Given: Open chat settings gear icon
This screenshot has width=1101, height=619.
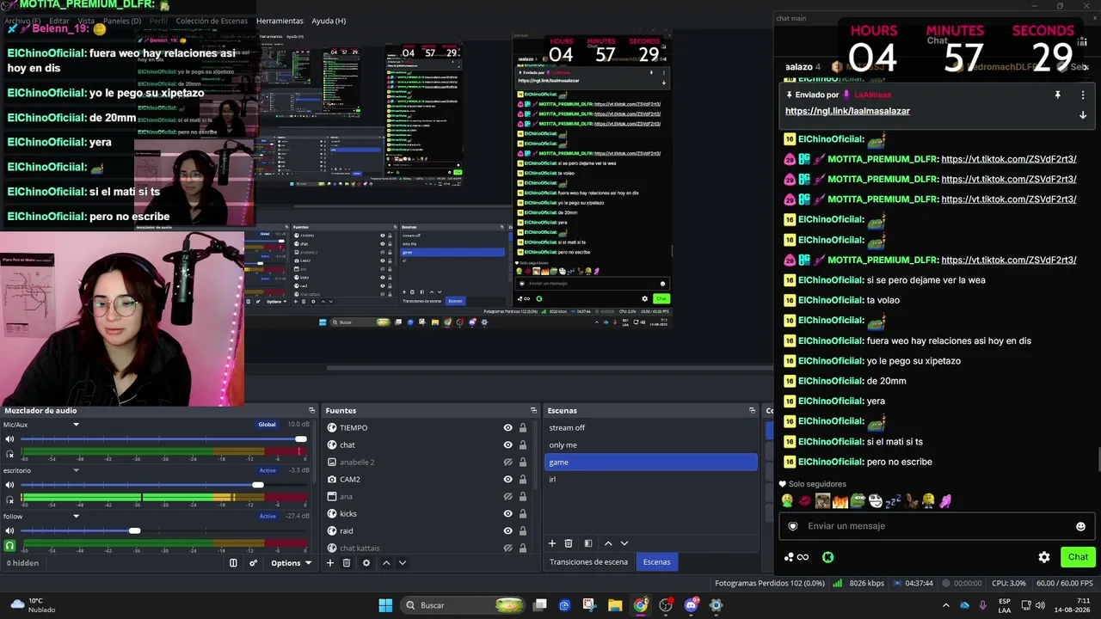Looking at the screenshot, I should click(1044, 557).
